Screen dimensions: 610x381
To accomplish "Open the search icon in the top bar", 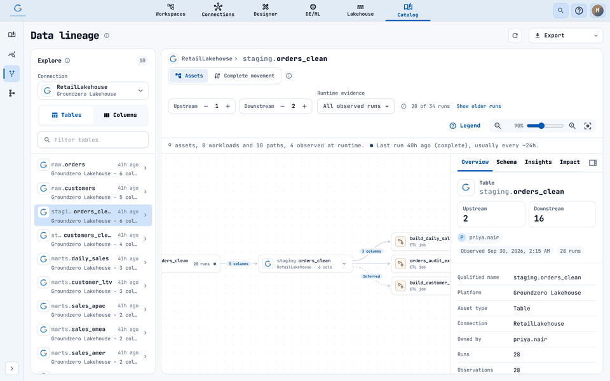I will [x=560, y=11].
